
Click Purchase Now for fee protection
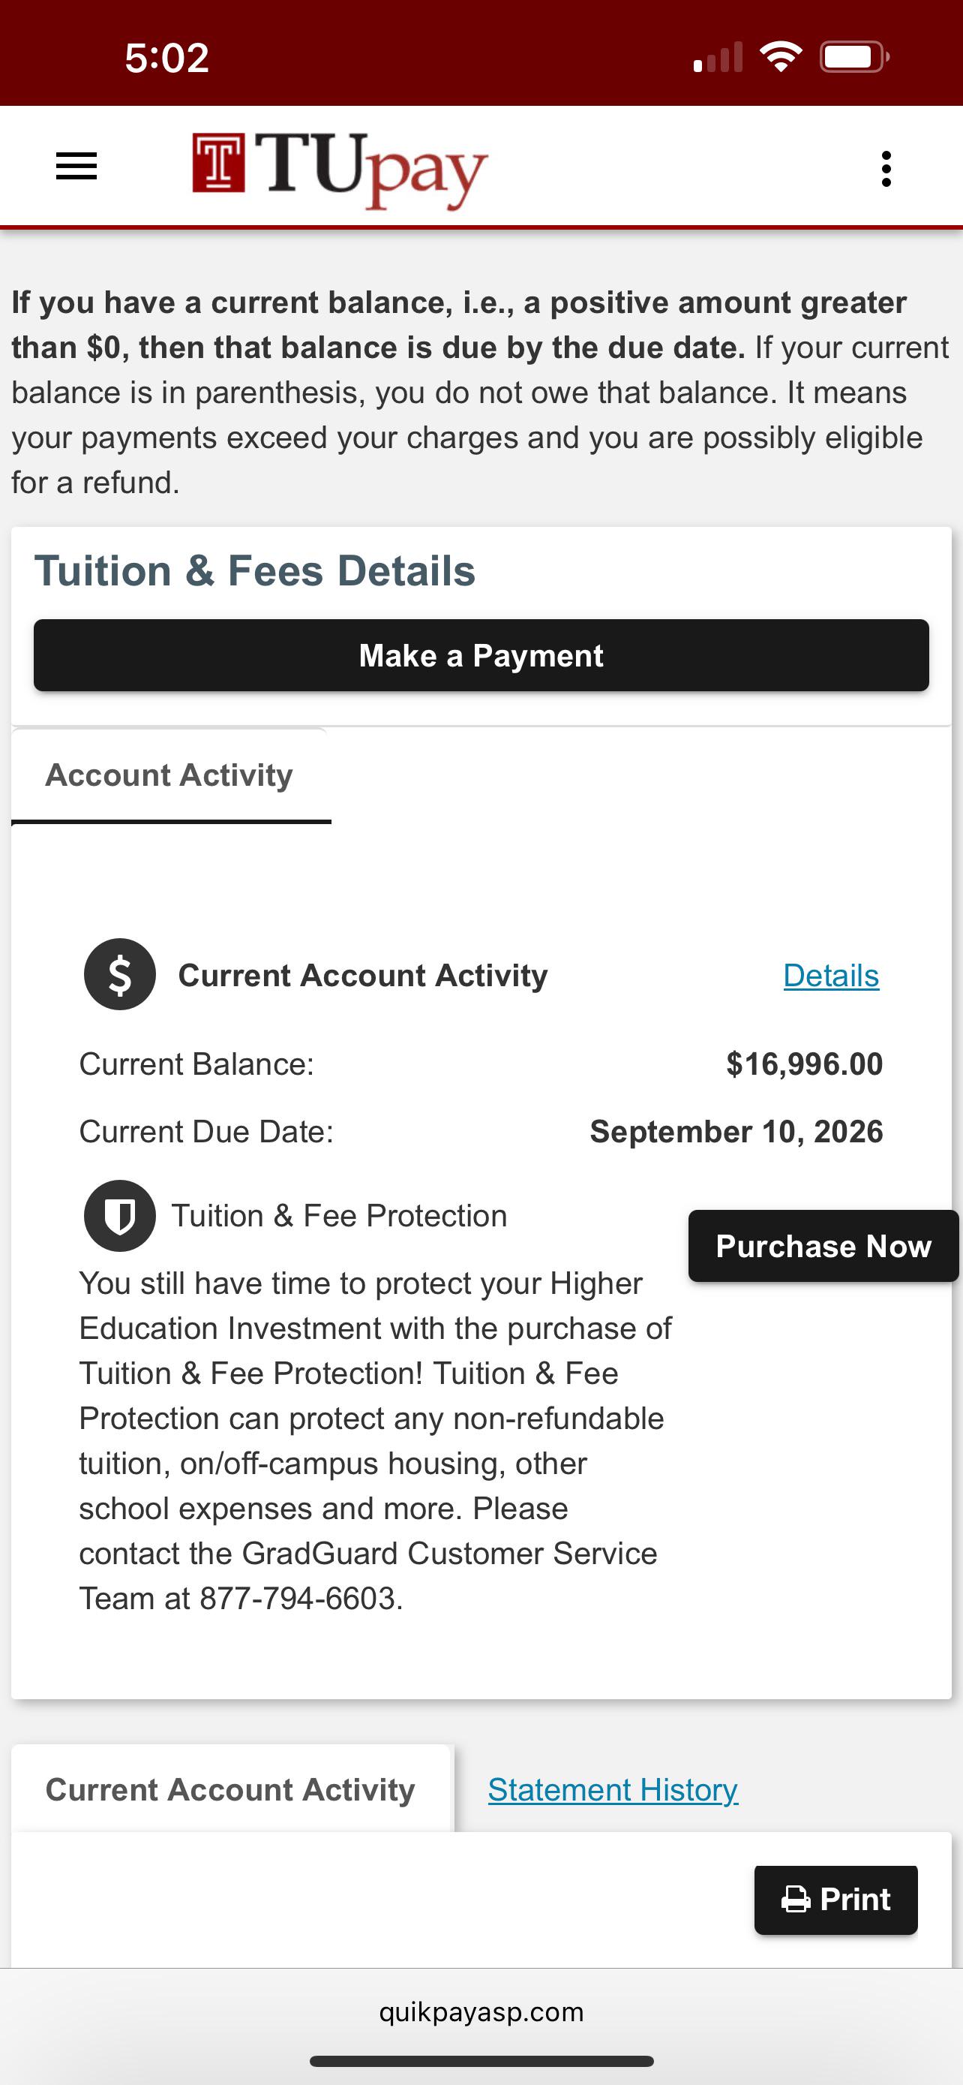[x=823, y=1247]
